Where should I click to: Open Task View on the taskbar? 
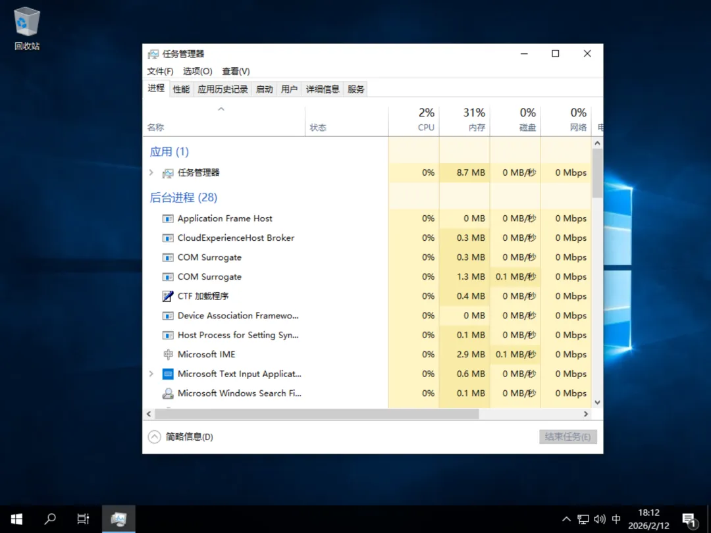pos(83,519)
